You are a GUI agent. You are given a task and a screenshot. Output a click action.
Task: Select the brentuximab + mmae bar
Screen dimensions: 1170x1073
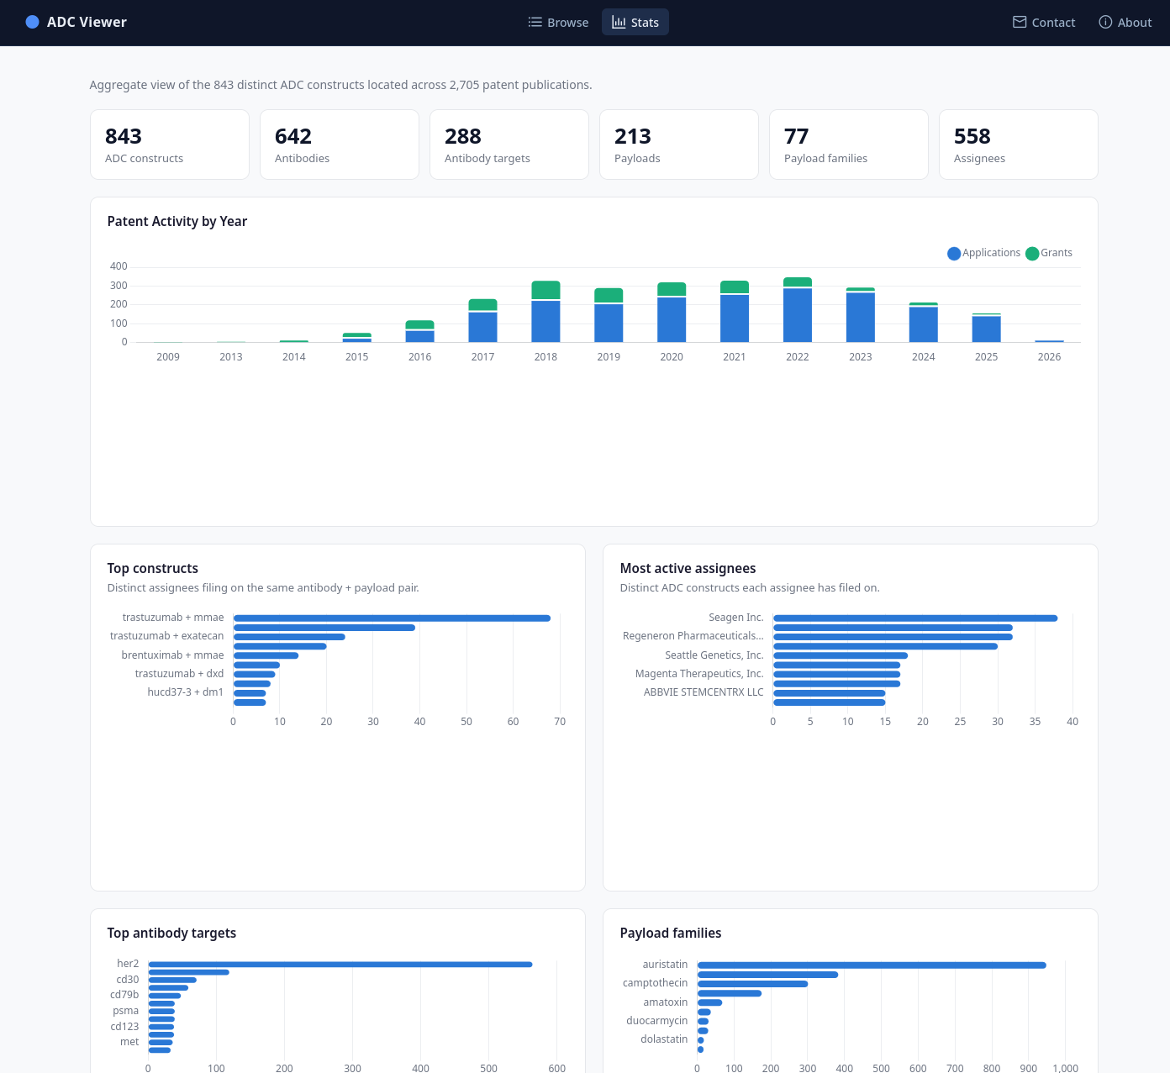click(x=266, y=655)
